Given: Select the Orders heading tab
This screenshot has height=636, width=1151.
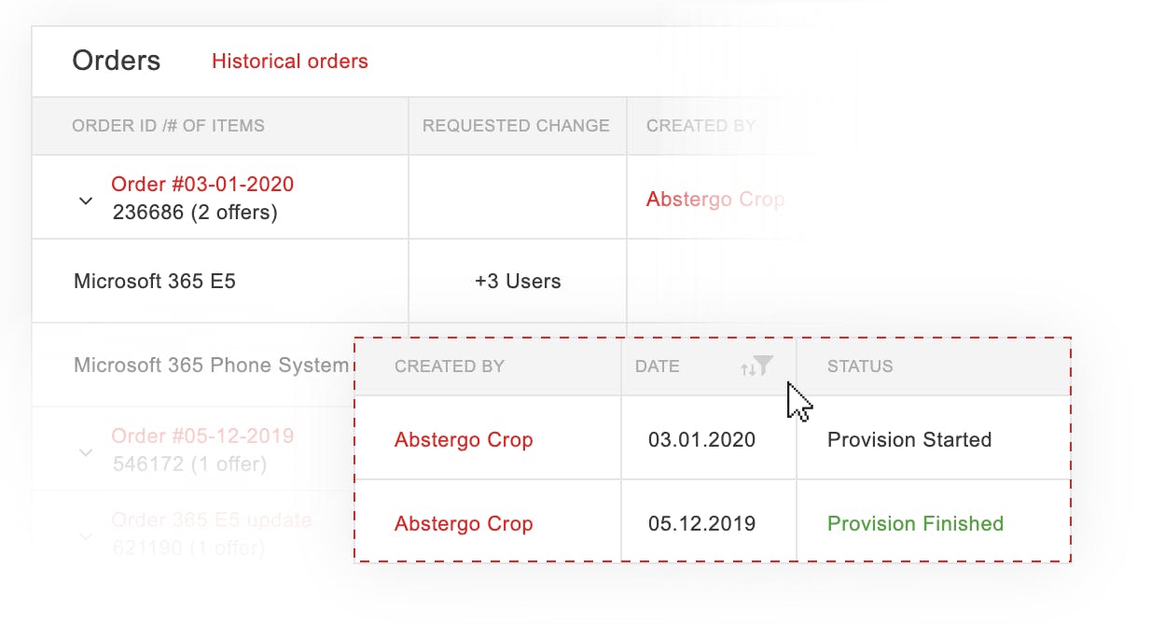Looking at the screenshot, I should [x=117, y=62].
